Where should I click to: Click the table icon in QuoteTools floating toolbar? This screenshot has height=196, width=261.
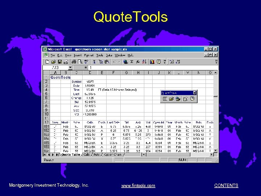point(165,99)
